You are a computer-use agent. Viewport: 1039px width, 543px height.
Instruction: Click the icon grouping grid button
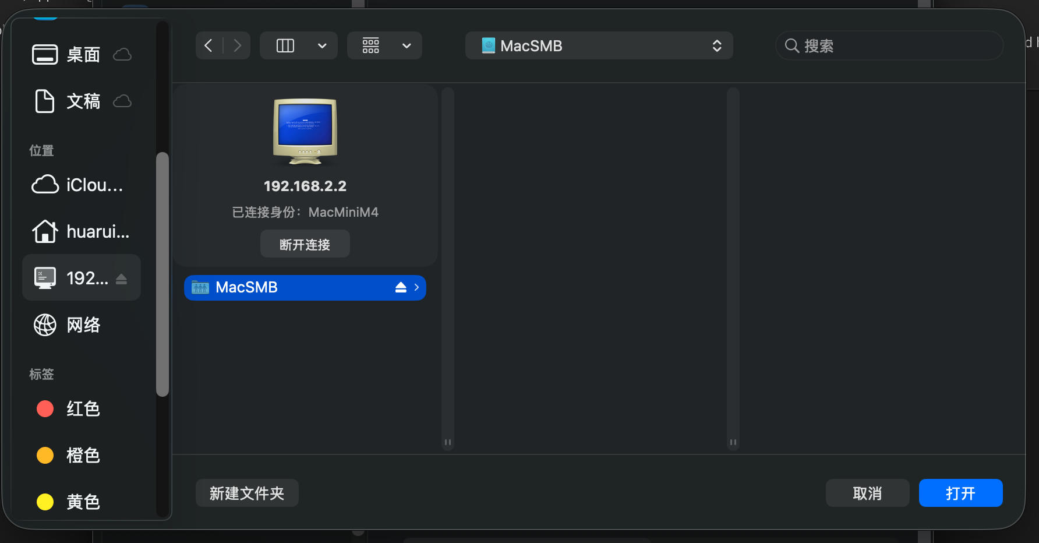[x=370, y=45]
